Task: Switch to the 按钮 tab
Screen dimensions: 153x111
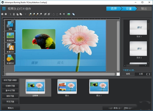Action: click(128, 74)
